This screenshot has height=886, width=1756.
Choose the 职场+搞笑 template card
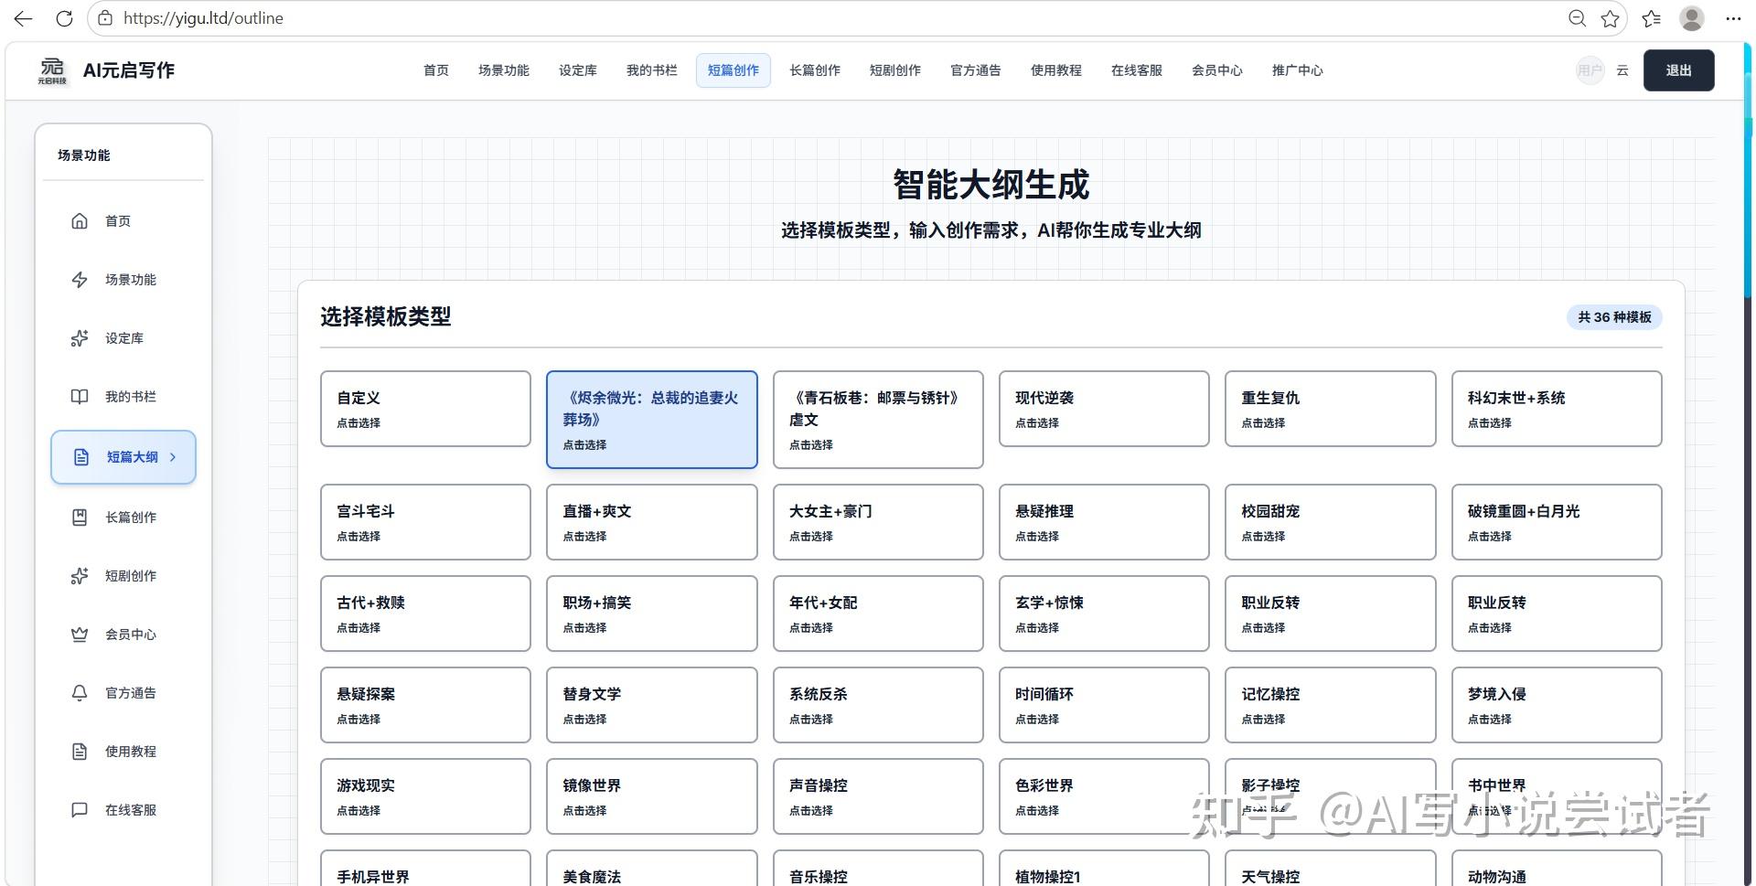point(652,614)
